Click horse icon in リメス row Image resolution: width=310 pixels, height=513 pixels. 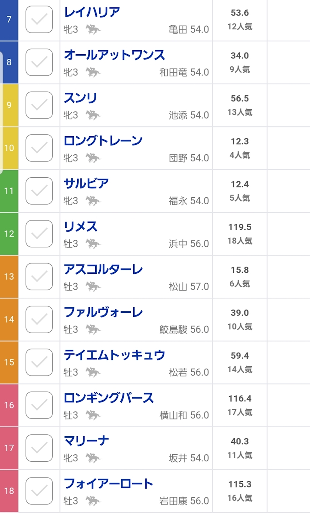coord(93,244)
